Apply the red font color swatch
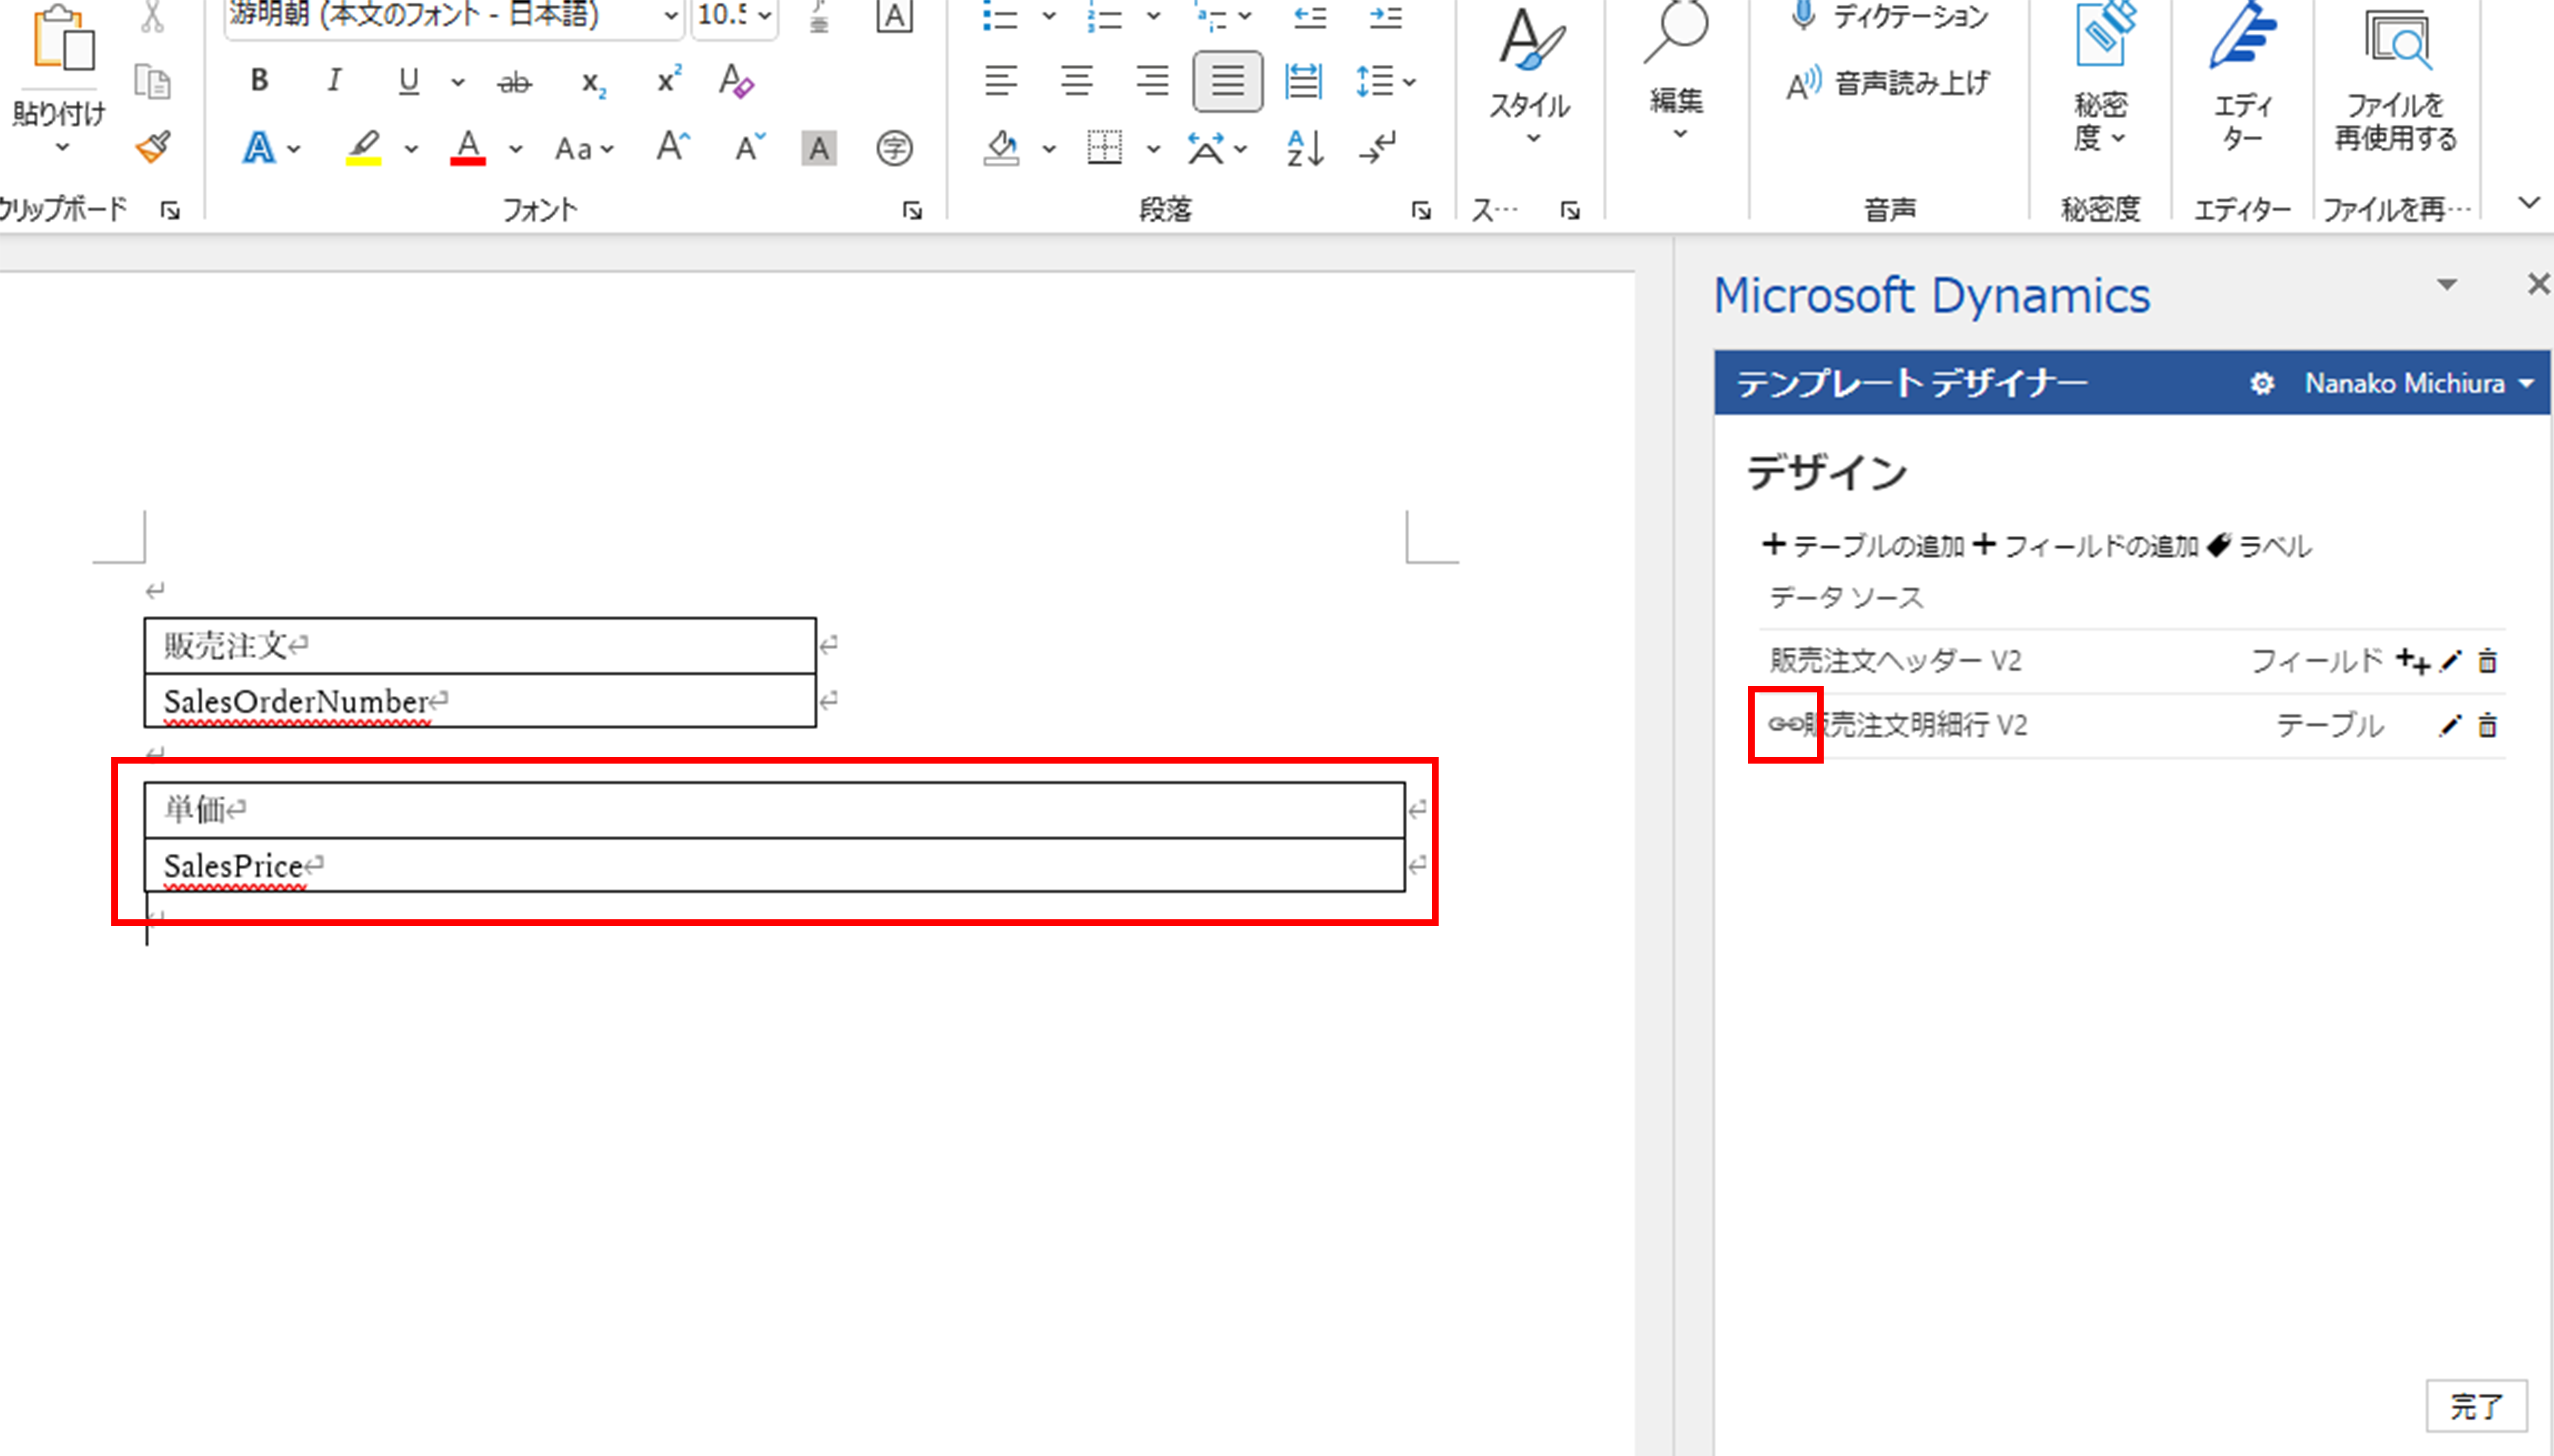The height and width of the screenshot is (1456, 2554). click(468, 148)
